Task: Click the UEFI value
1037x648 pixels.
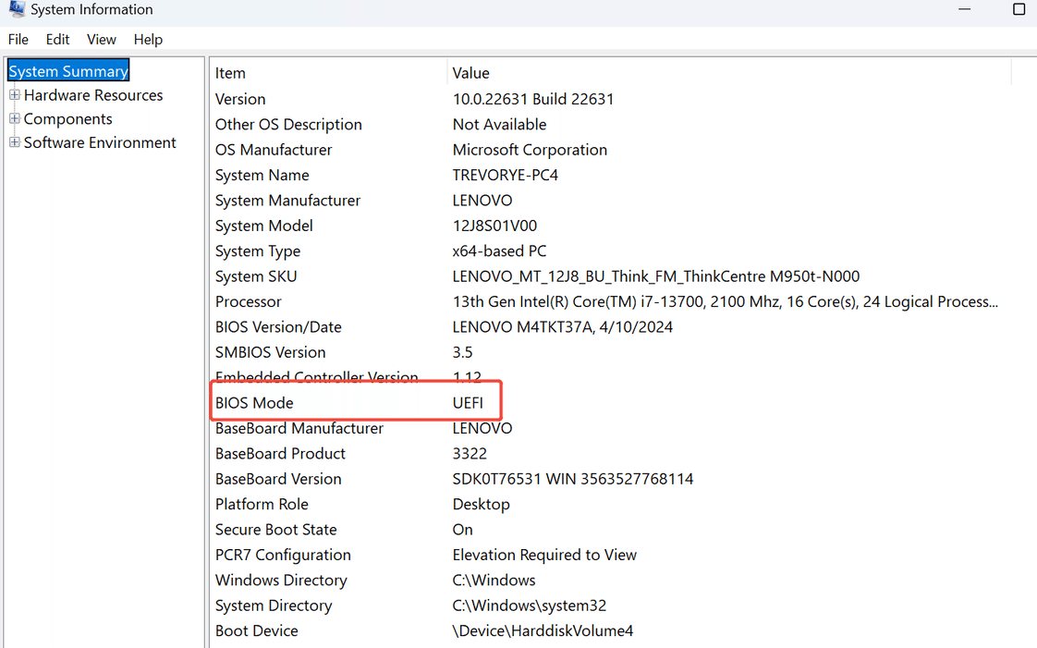Action: click(468, 403)
